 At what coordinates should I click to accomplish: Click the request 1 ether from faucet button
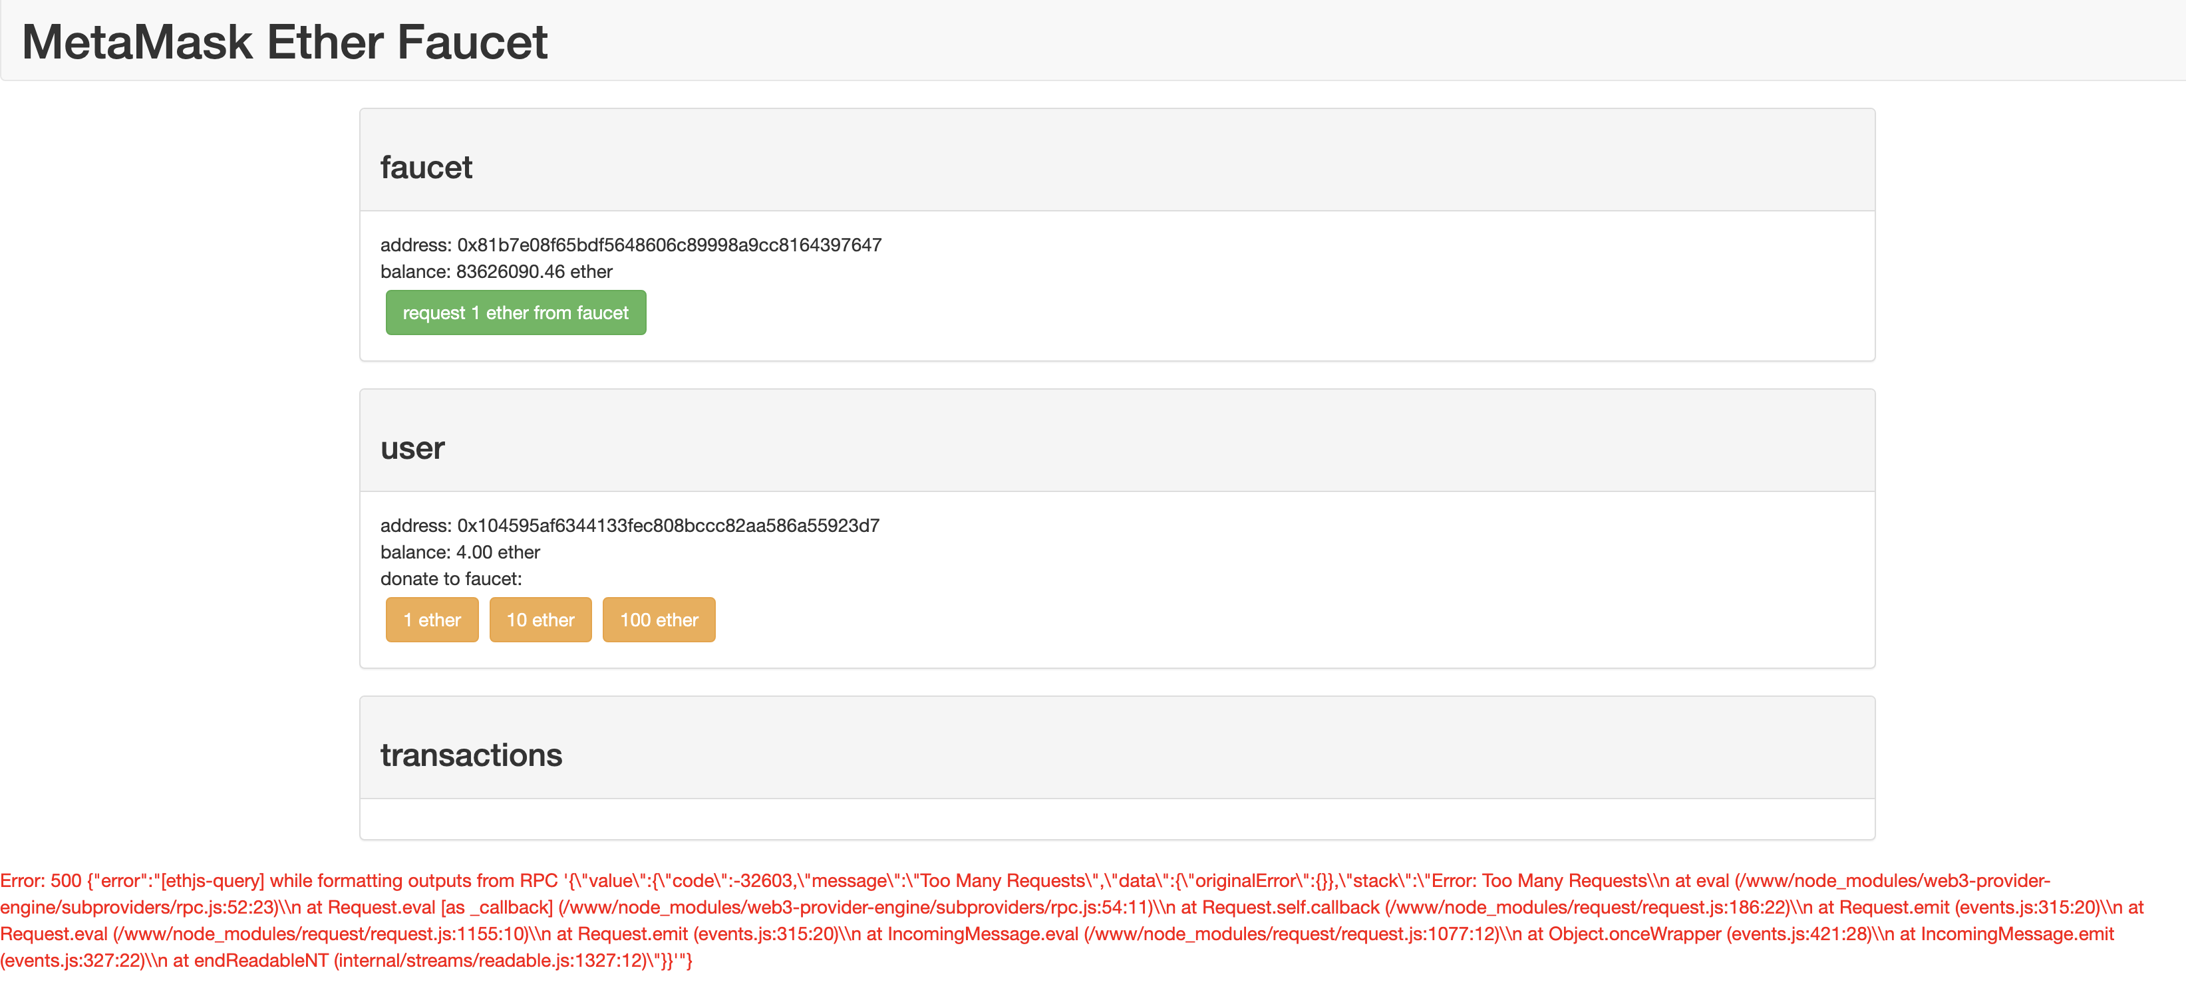[515, 313]
